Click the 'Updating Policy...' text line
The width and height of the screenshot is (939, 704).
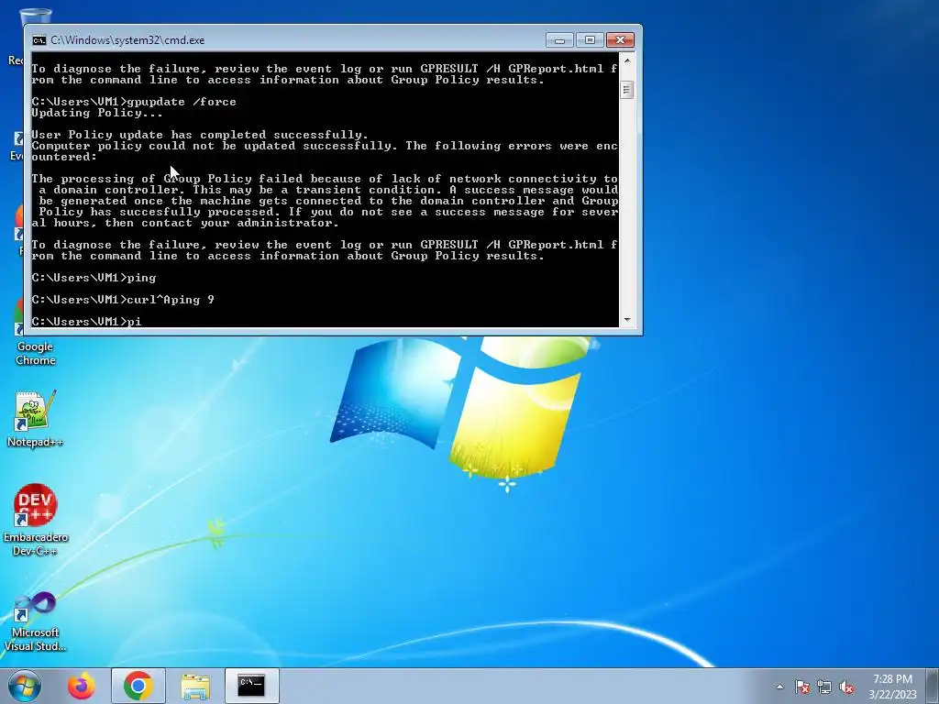pos(97,113)
